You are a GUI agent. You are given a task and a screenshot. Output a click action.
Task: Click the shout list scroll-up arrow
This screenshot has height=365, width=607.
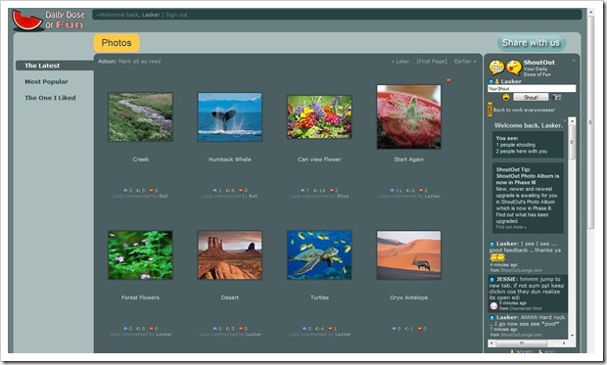point(572,121)
